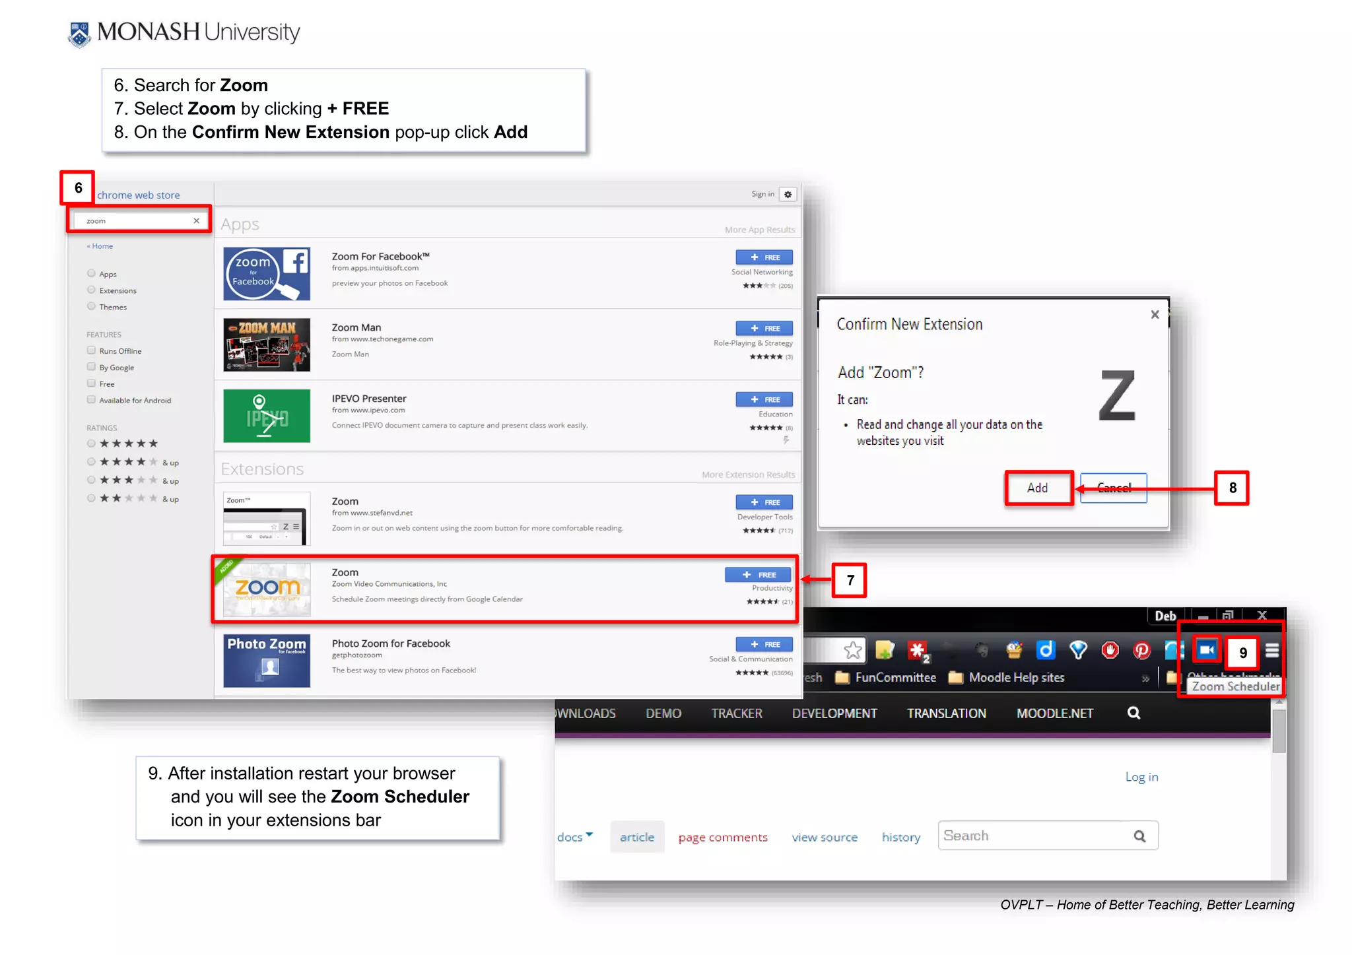Viewport: 1352px width, 955px height.
Task: Select the five-star ratings radio button
Action: click(x=91, y=444)
